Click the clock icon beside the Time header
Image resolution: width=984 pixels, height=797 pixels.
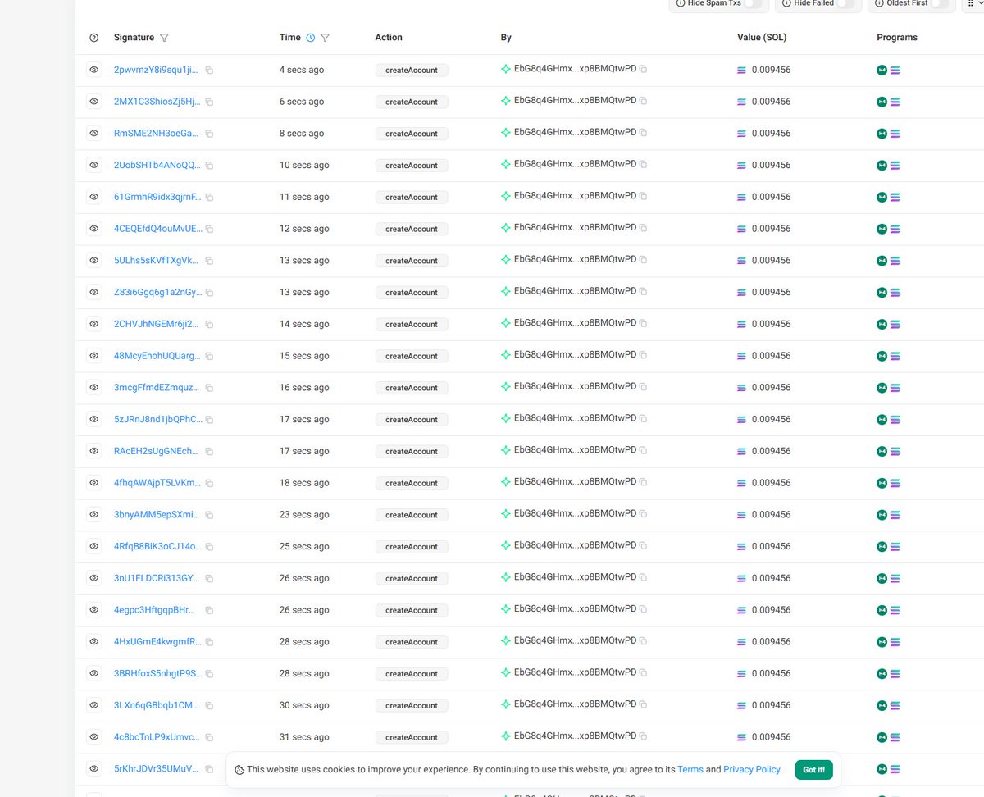[x=309, y=37]
